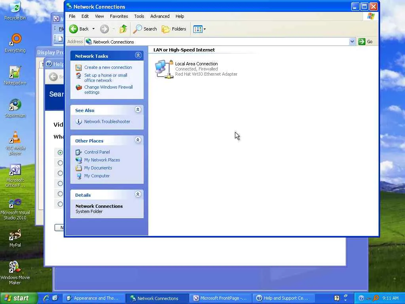This screenshot has width=405, height=304.
Task: Open the Back history dropdown arrow
Action: pos(93,29)
